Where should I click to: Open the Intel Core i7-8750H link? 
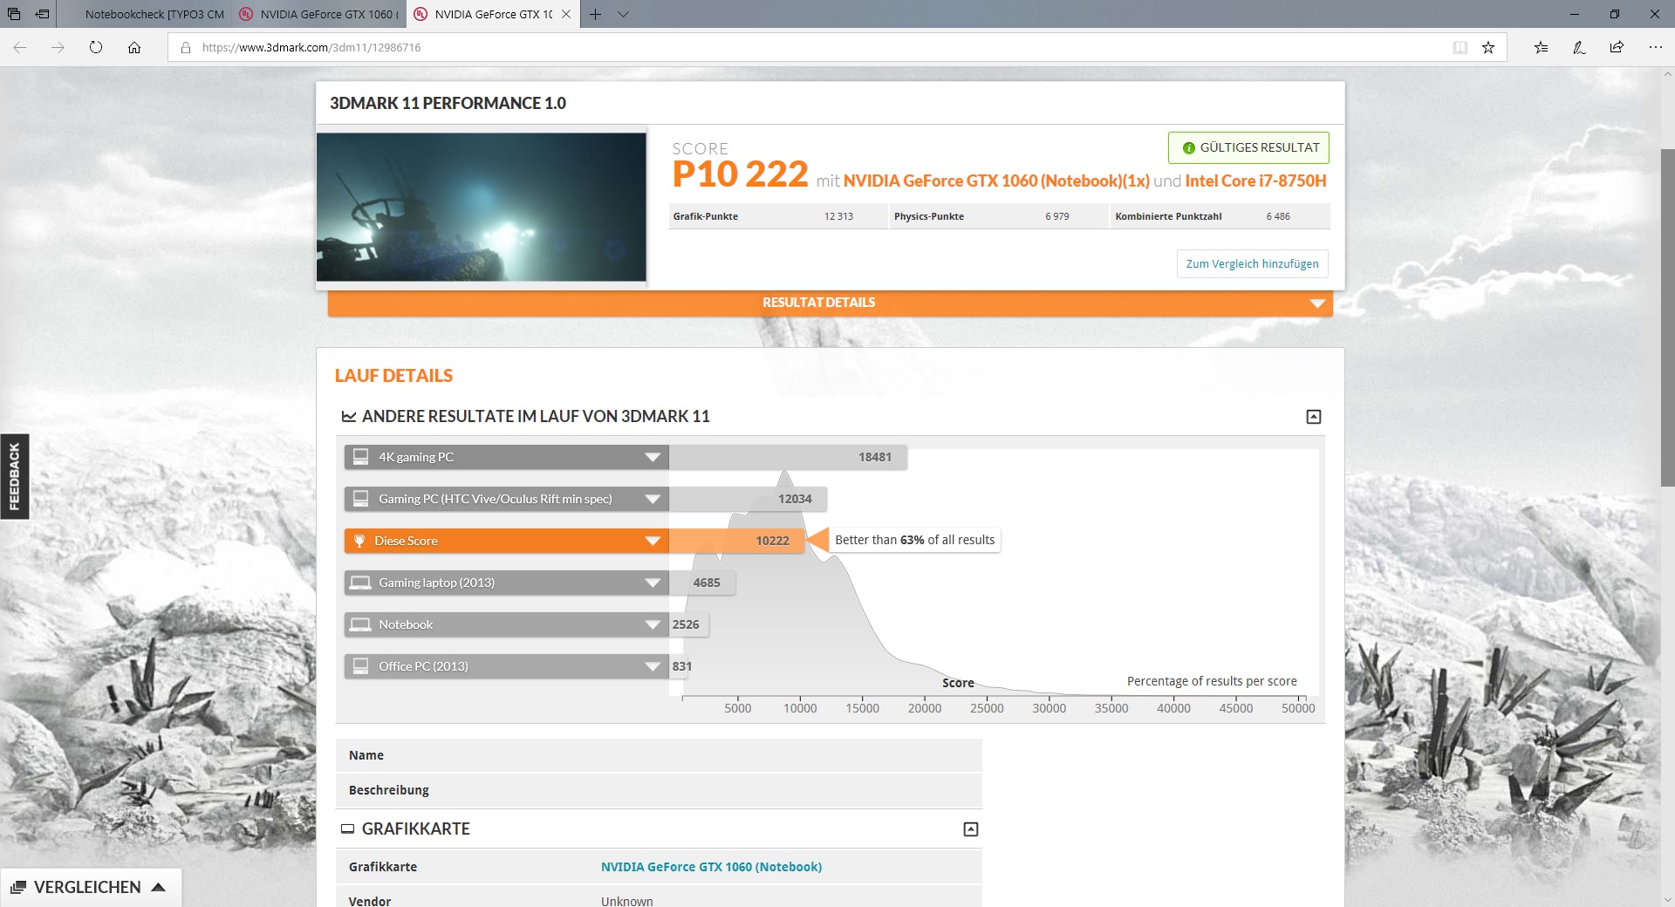tap(1255, 181)
